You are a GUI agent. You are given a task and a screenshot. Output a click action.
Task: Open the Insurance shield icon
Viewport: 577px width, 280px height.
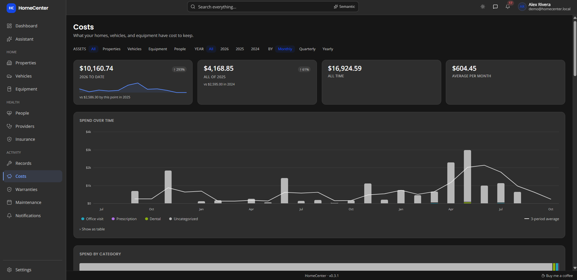9,139
